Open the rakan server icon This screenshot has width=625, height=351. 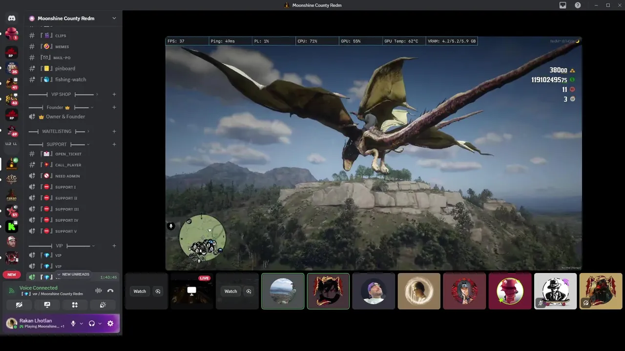[x=12, y=195]
